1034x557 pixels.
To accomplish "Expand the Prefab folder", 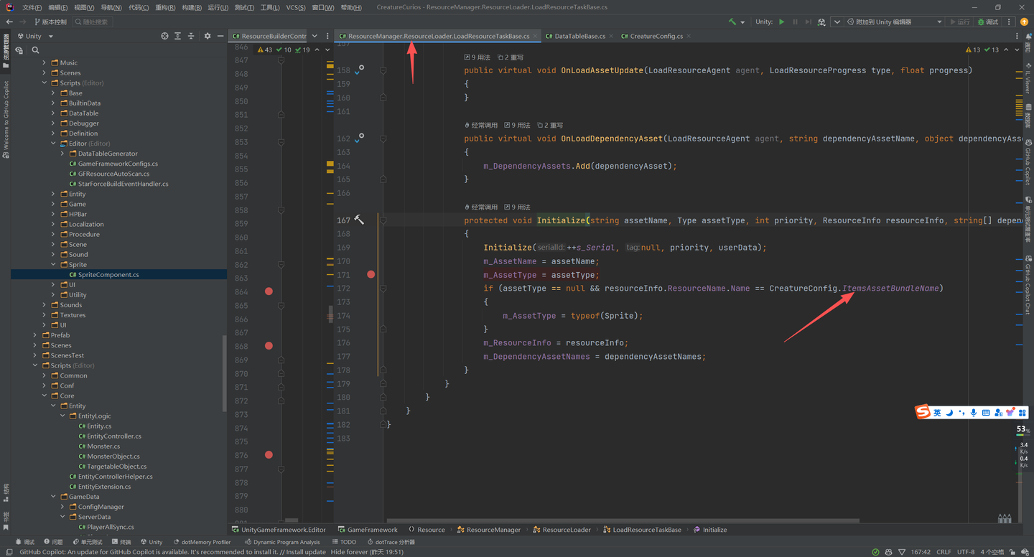I will click(34, 335).
